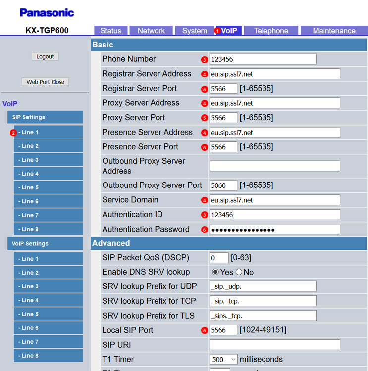Click the KX-TGP600 model name
Viewport: 368px width, 371px height.
coord(47,30)
